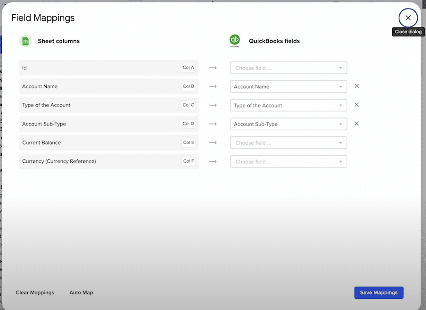This screenshot has width=426, height=310.
Task: Click Save Mappings button
Action: coord(378,293)
